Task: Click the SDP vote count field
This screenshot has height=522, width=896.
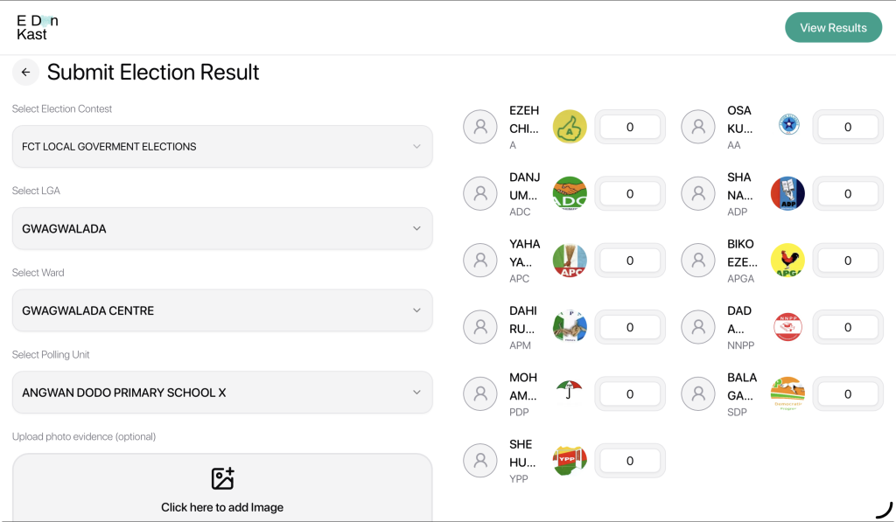Action: [847, 394]
